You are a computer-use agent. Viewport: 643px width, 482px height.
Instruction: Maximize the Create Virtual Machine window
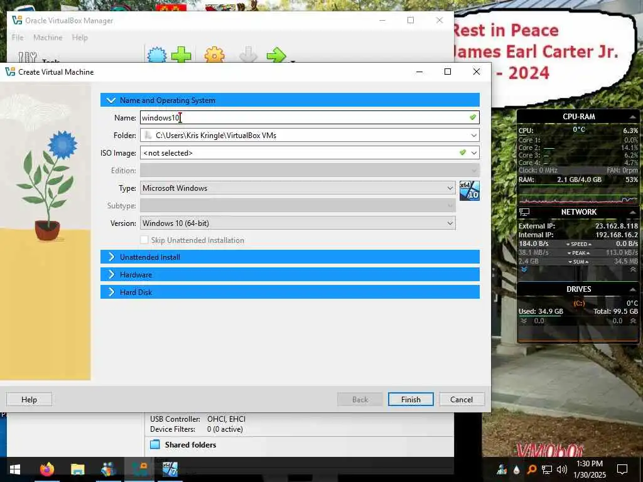tap(448, 72)
